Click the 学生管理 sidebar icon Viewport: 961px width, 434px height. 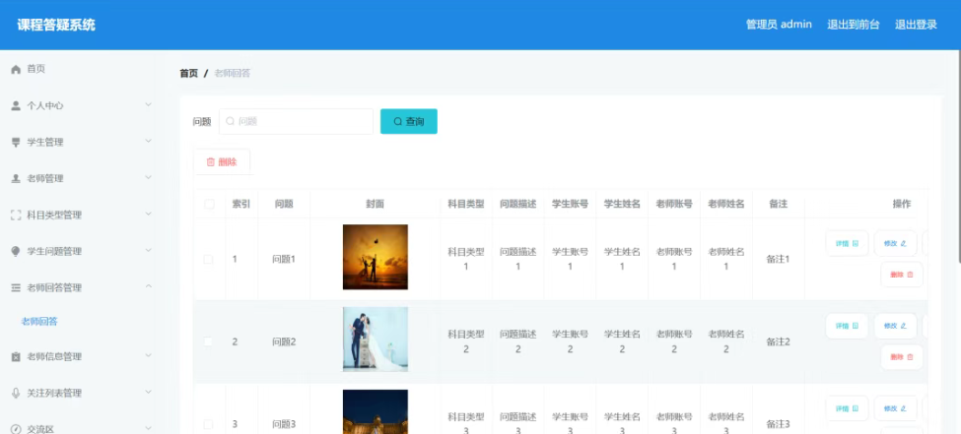16,142
